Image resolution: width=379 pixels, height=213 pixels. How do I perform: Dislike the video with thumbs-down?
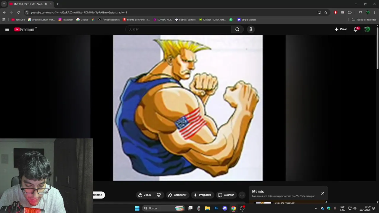pos(159,195)
